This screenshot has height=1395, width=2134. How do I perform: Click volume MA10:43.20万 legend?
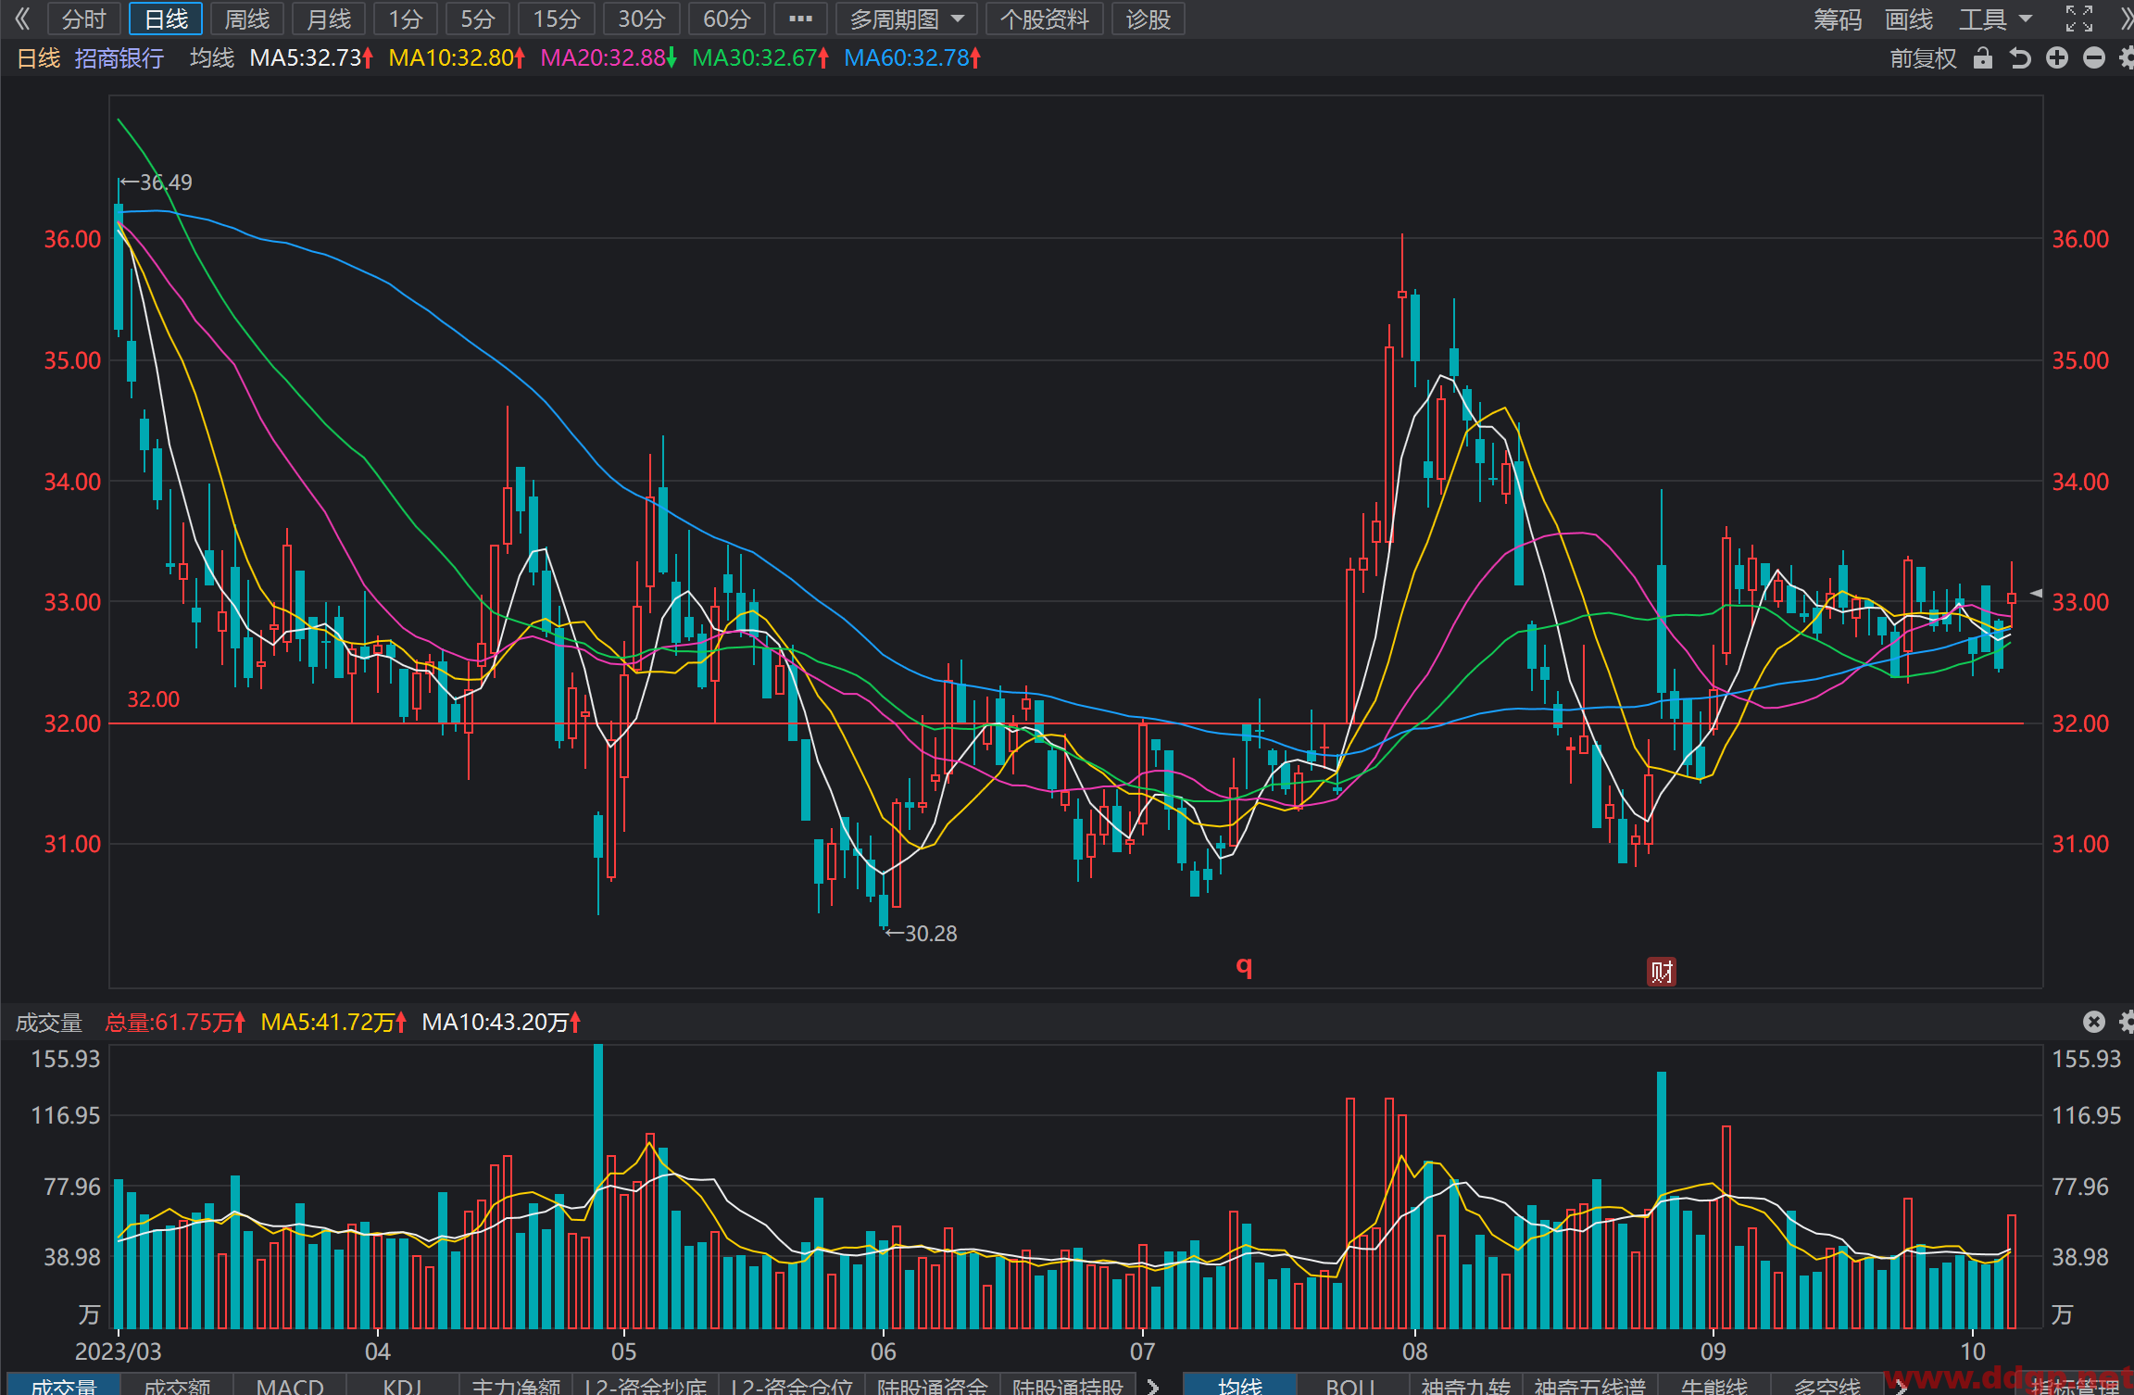[x=501, y=1022]
